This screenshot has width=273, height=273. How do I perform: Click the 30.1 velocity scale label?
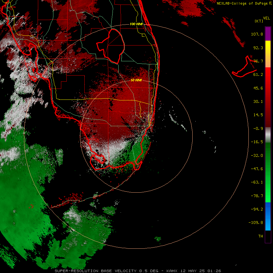click(x=258, y=102)
